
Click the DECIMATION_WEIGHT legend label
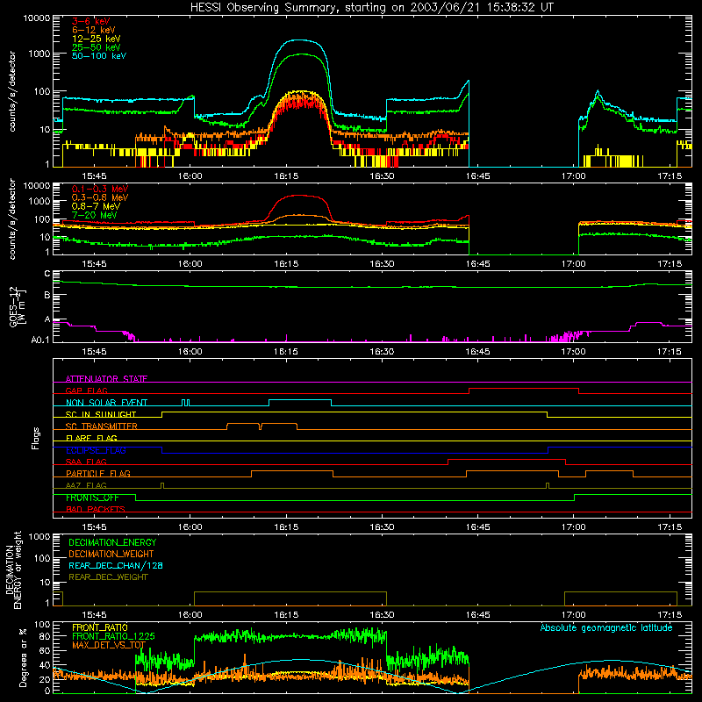111,554
